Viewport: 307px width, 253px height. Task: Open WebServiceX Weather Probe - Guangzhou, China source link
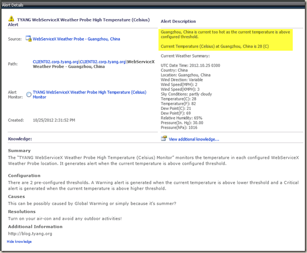(x=76, y=39)
